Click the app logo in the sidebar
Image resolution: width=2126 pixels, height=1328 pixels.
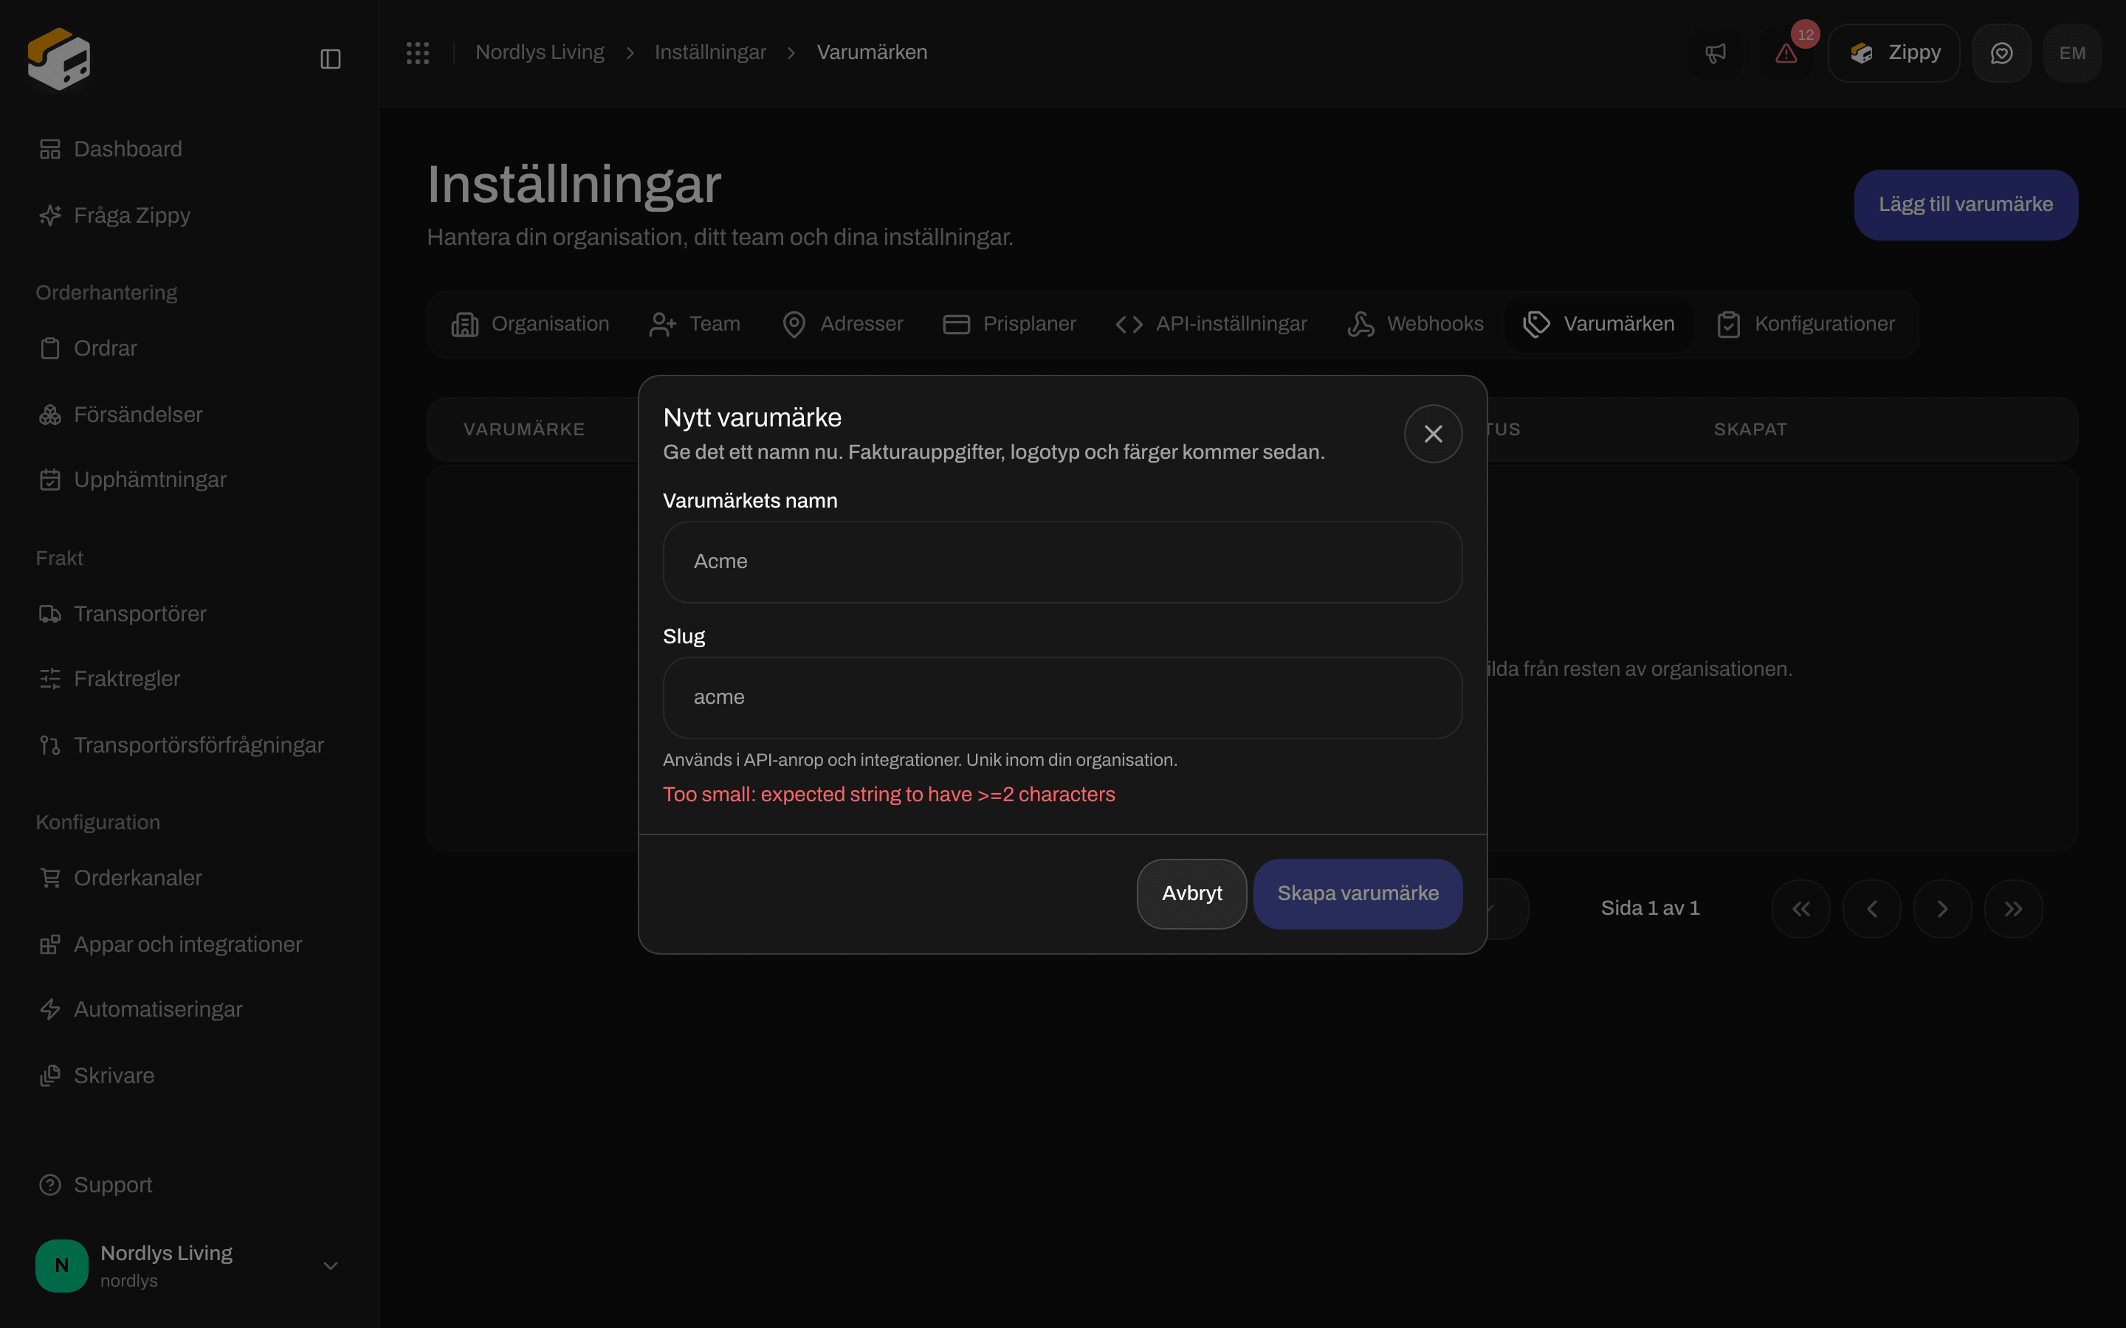(59, 59)
